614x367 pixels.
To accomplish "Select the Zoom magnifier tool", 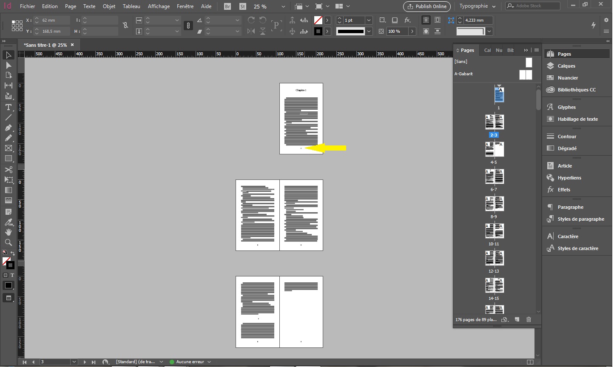I will click(9, 242).
